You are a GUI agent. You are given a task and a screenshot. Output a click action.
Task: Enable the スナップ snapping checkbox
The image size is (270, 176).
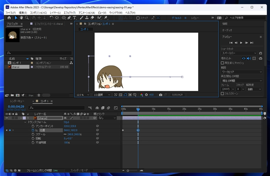pos(138,18)
